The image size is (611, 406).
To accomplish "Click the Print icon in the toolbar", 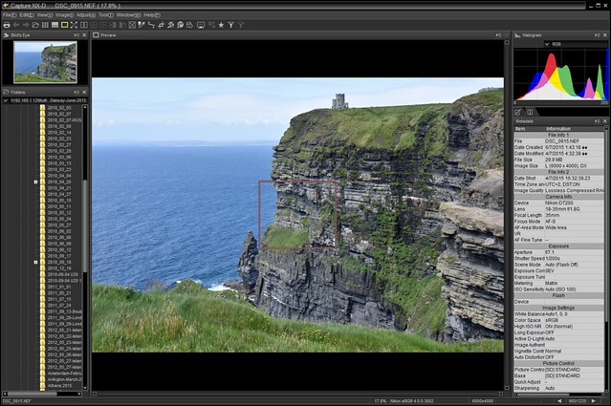I will pos(7,25).
